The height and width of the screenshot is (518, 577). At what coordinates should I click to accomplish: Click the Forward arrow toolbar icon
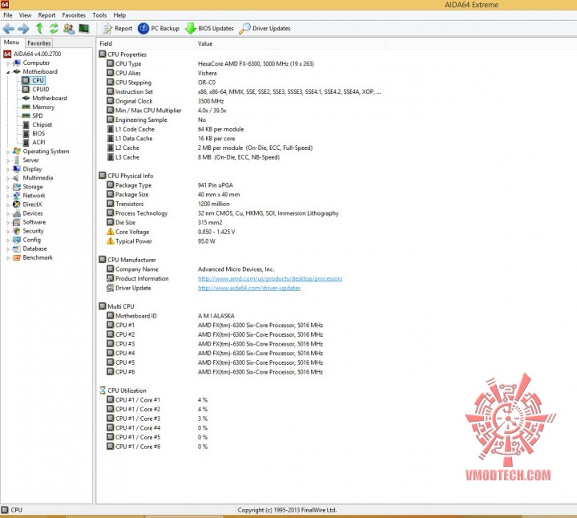click(x=23, y=28)
